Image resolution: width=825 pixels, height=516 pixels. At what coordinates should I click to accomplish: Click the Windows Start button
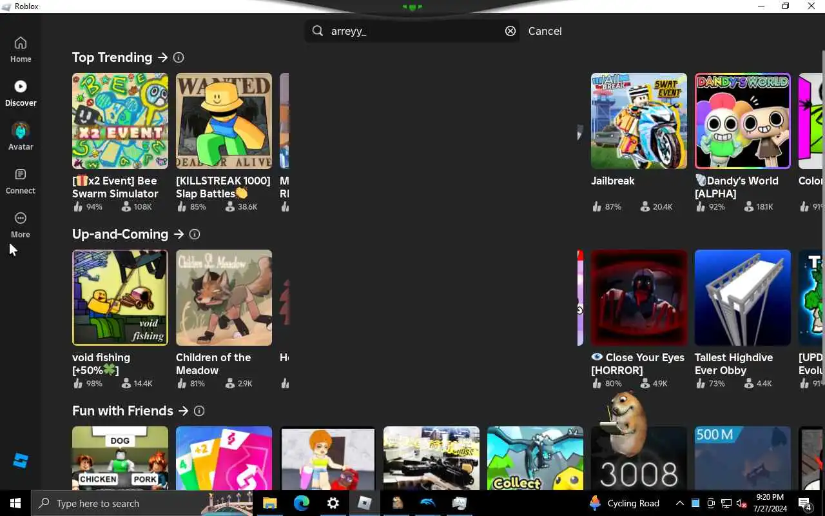(x=15, y=503)
